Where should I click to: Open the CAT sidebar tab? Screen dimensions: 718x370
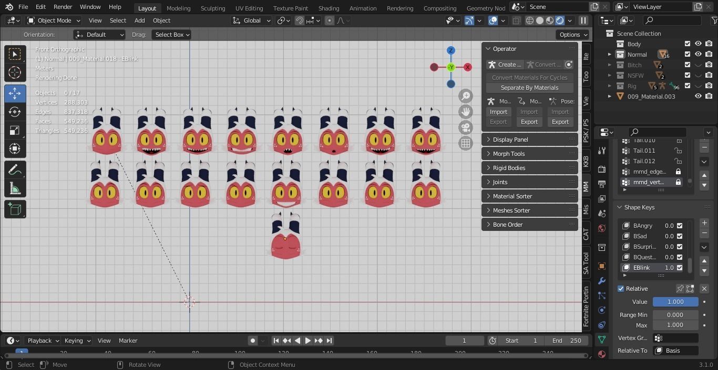click(586, 234)
